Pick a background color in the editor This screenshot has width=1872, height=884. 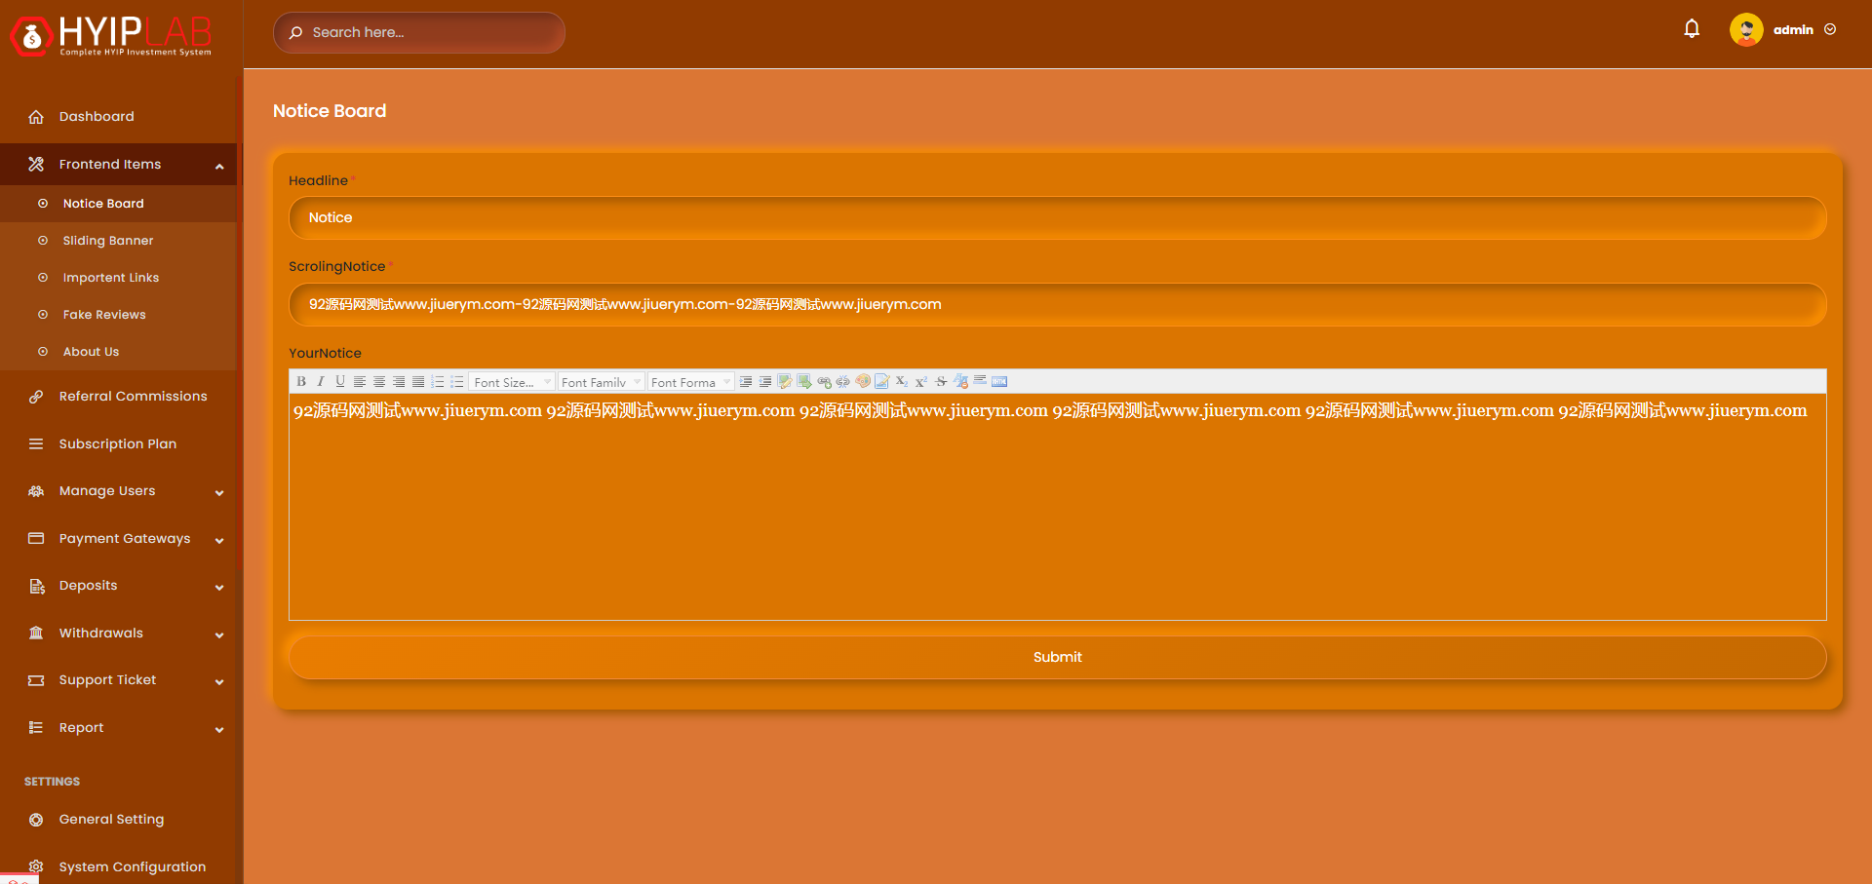(882, 382)
